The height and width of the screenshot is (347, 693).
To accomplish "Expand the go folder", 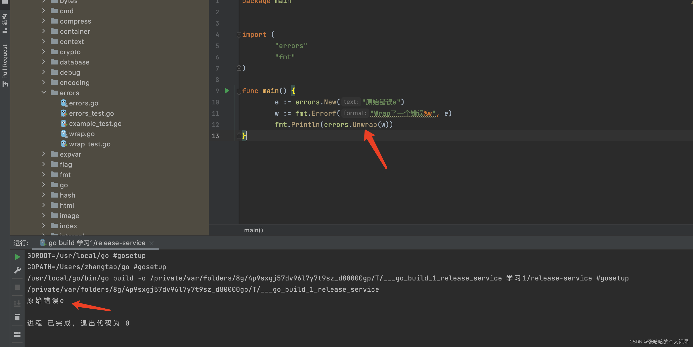I will point(44,185).
